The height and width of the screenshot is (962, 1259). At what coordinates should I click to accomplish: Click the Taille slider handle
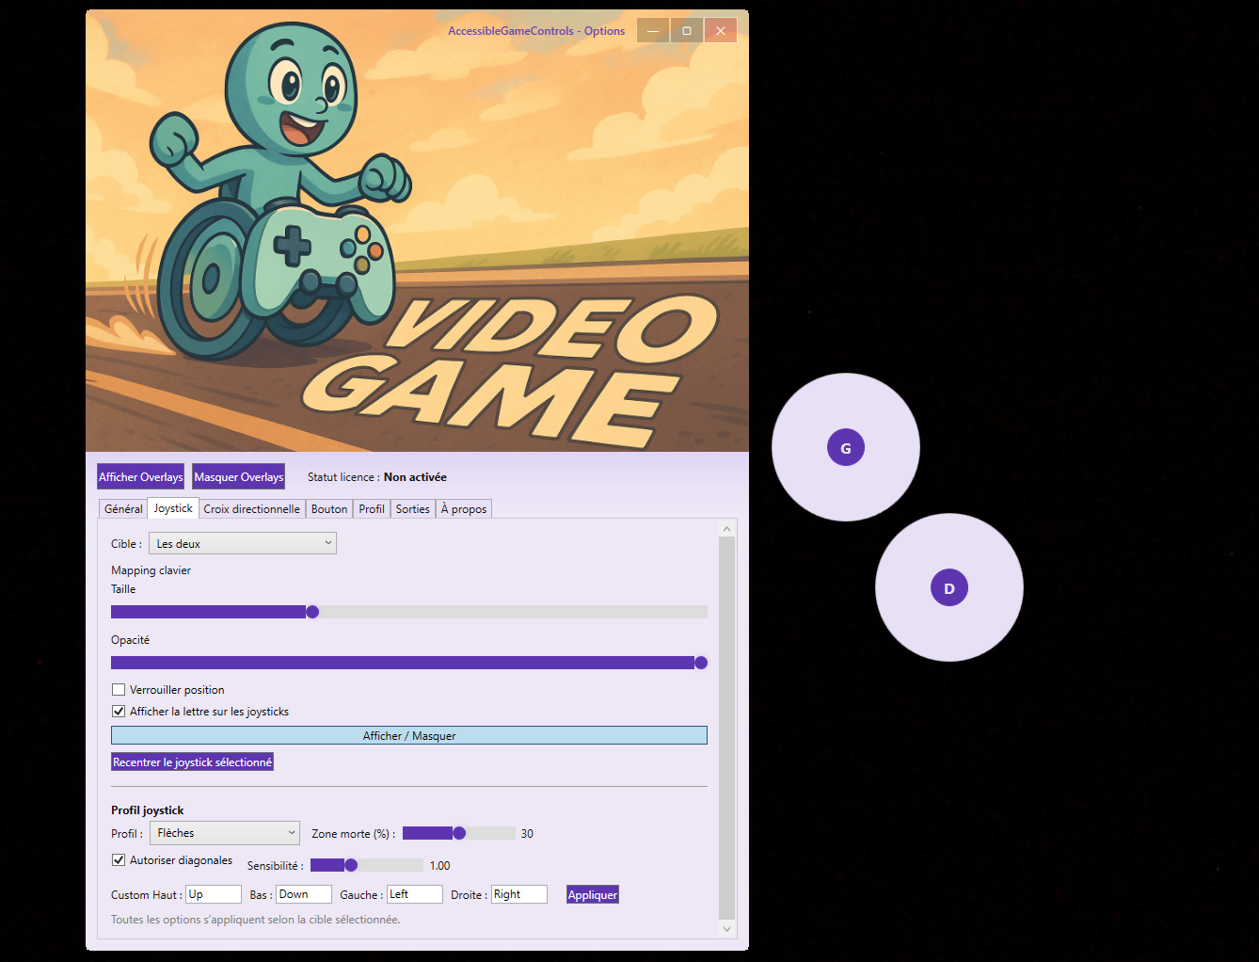pyautogui.click(x=312, y=612)
